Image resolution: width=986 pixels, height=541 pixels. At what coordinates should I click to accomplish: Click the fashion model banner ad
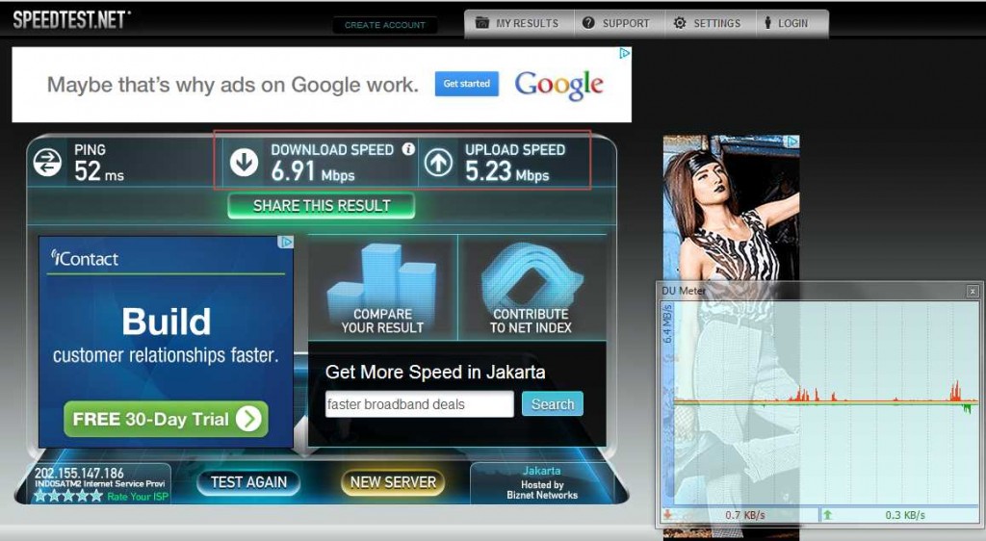(732, 208)
